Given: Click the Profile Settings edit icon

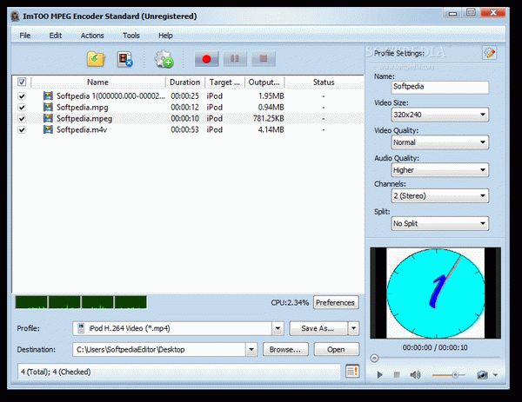Looking at the screenshot, I should point(489,53).
